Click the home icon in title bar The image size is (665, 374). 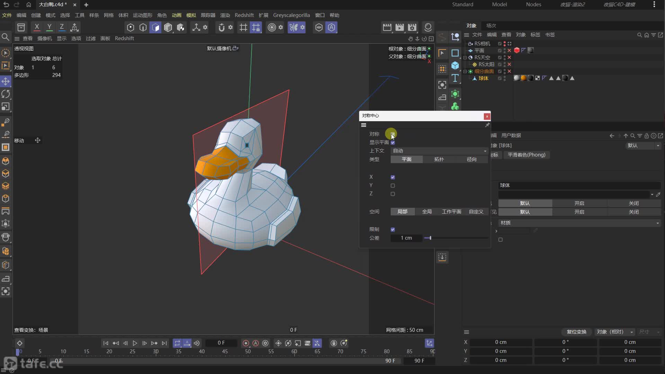pyautogui.click(x=29, y=5)
